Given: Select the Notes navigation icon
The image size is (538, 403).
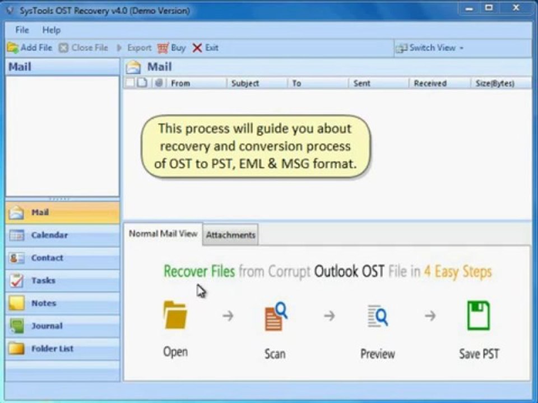Looking at the screenshot, I should (x=17, y=303).
